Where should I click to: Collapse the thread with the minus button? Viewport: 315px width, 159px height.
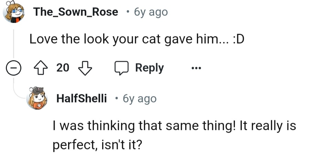(x=13, y=69)
